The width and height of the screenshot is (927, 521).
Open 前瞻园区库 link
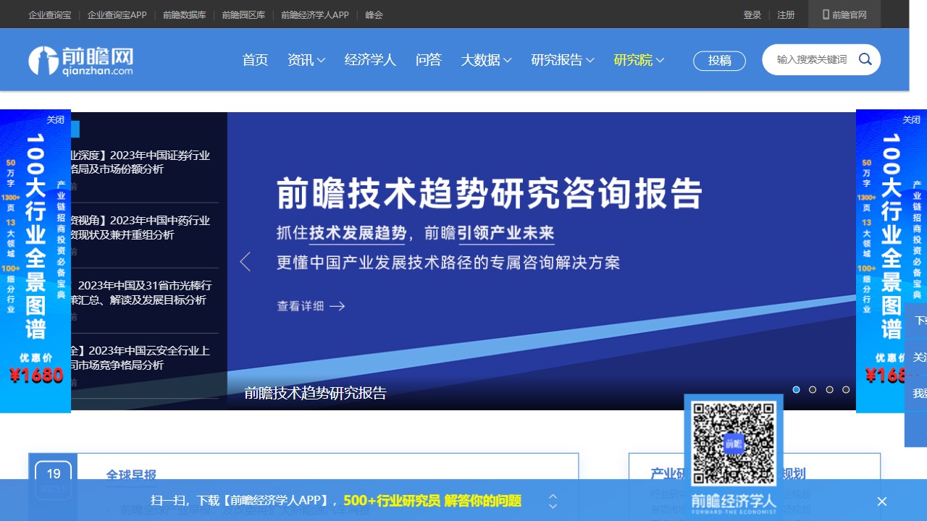pos(243,14)
